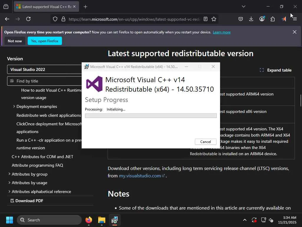Open the Downloads panel icon
Image resolution: width=302 pixels, height=227 pixels.
point(251,19)
